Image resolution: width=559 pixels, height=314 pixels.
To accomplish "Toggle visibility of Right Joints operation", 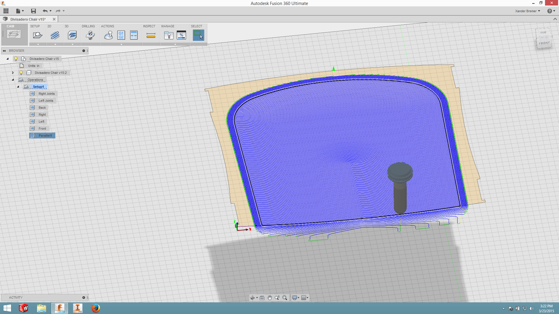I will click(x=26, y=94).
